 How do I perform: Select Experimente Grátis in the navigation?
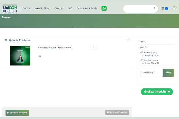click(x=87, y=9)
